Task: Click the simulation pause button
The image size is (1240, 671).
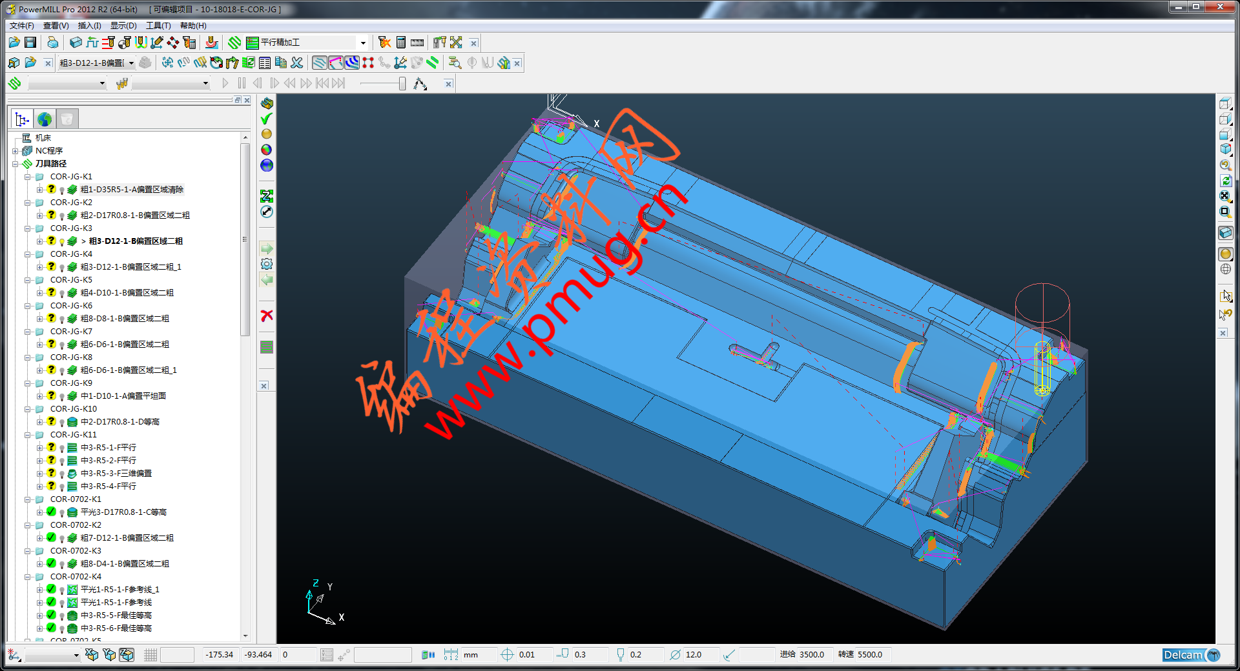Action: 242,83
